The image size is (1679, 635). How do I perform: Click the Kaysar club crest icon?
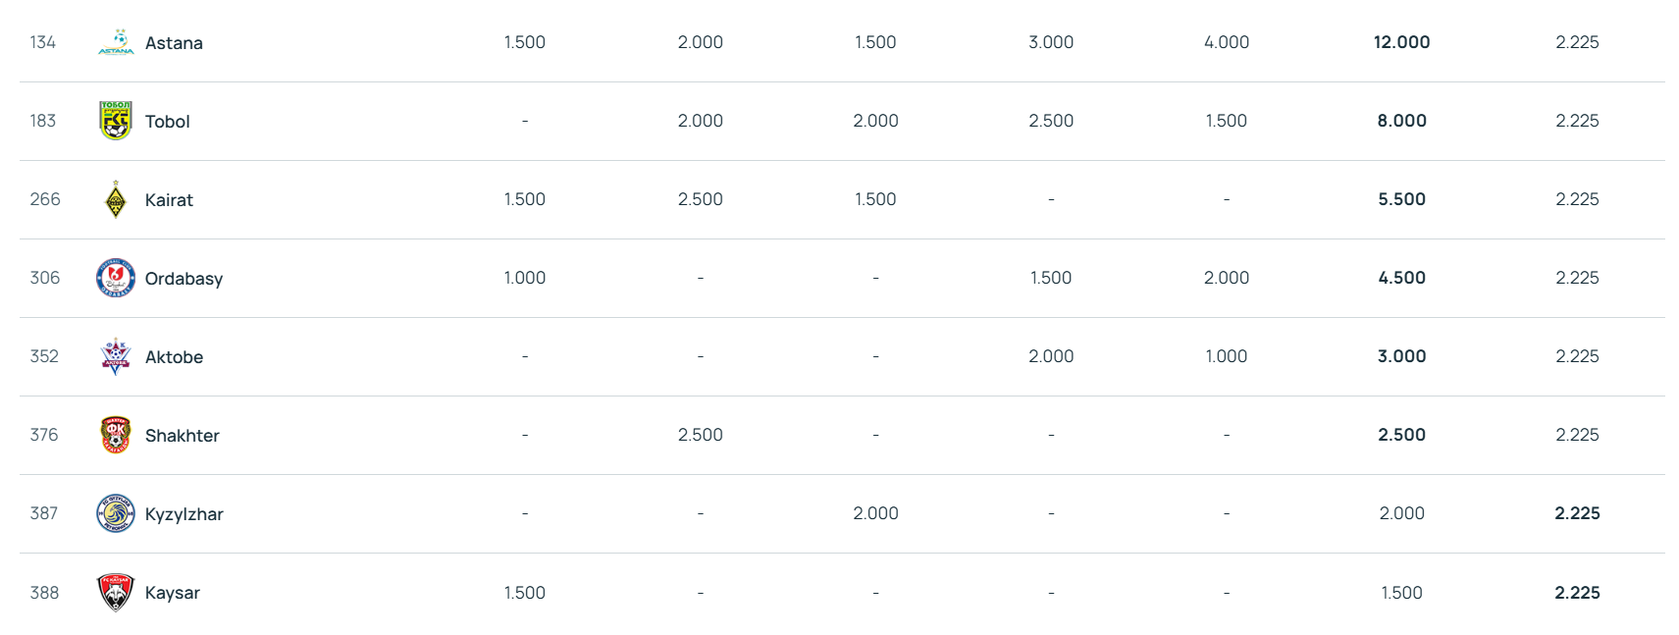(116, 592)
